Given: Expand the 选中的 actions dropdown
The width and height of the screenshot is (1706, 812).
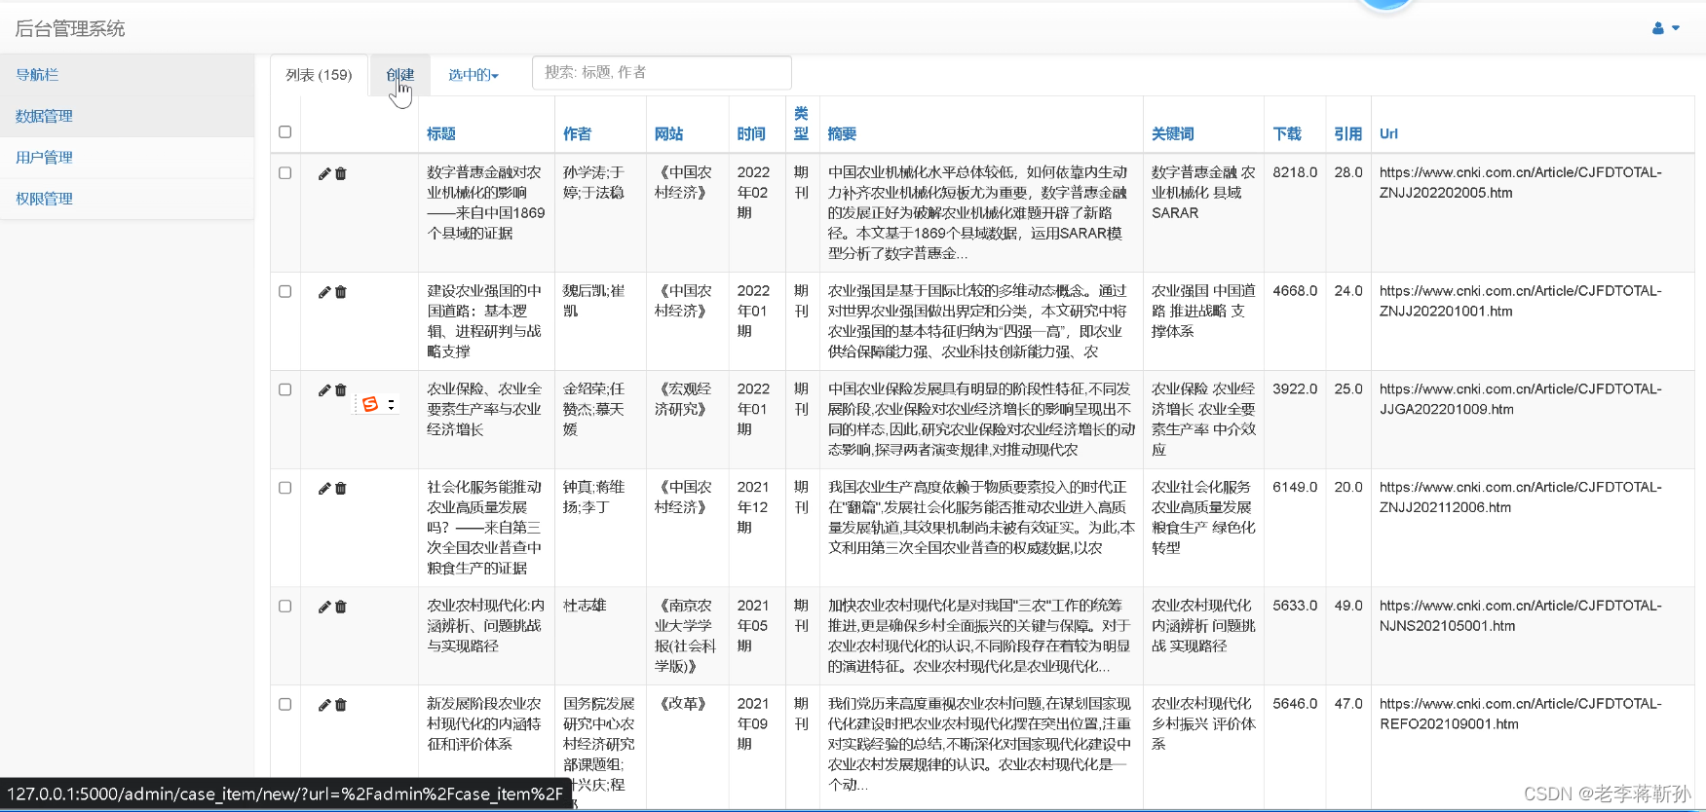Looking at the screenshot, I should click(474, 75).
